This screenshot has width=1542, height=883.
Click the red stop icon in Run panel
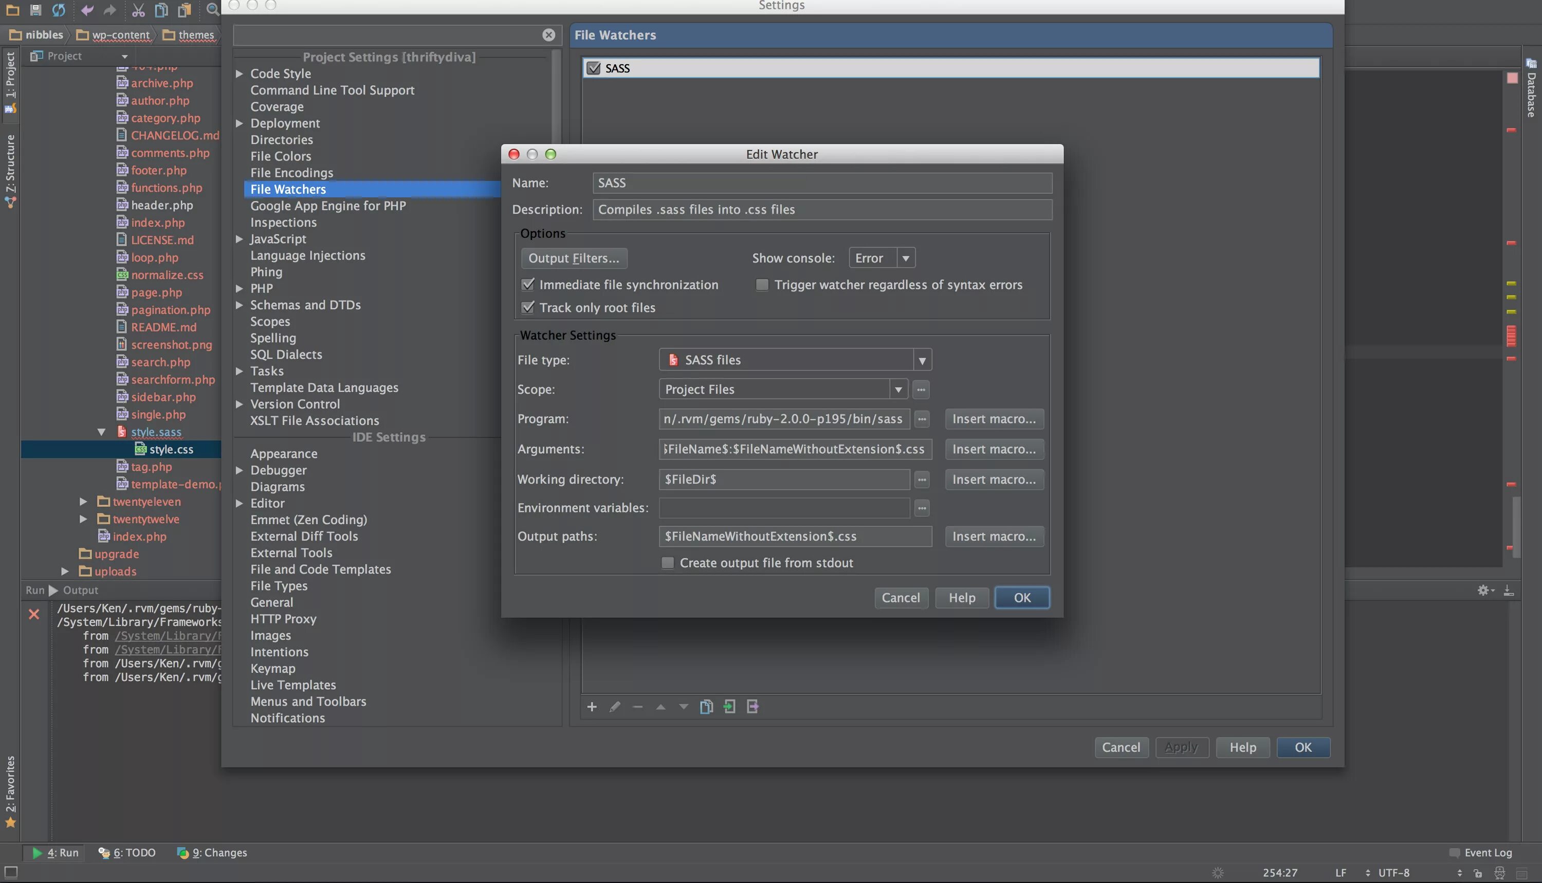point(34,614)
